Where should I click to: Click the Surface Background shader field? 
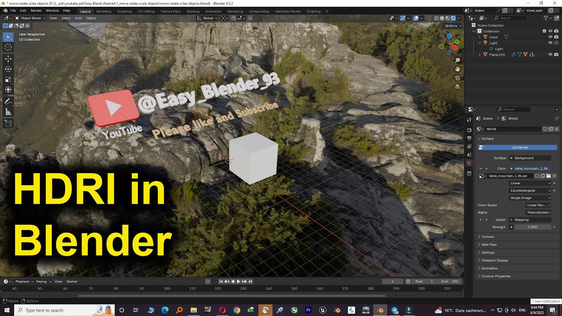(x=530, y=158)
